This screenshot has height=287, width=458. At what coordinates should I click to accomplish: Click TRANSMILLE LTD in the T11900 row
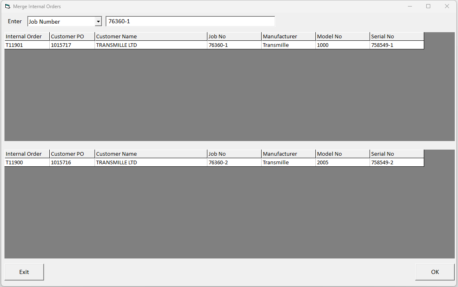[151, 163]
